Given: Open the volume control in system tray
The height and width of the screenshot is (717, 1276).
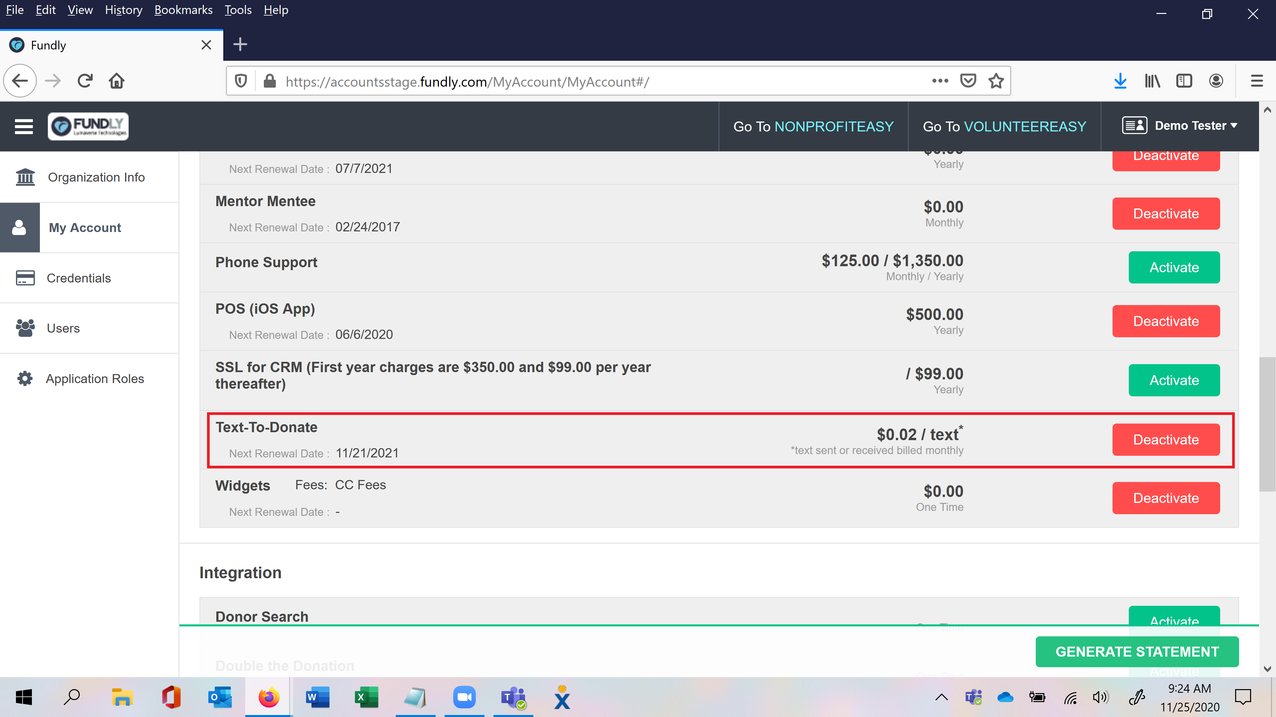Looking at the screenshot, I should click(1100, 698).
